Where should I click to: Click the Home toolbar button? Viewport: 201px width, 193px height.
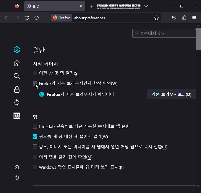click(x=36, y=18)
